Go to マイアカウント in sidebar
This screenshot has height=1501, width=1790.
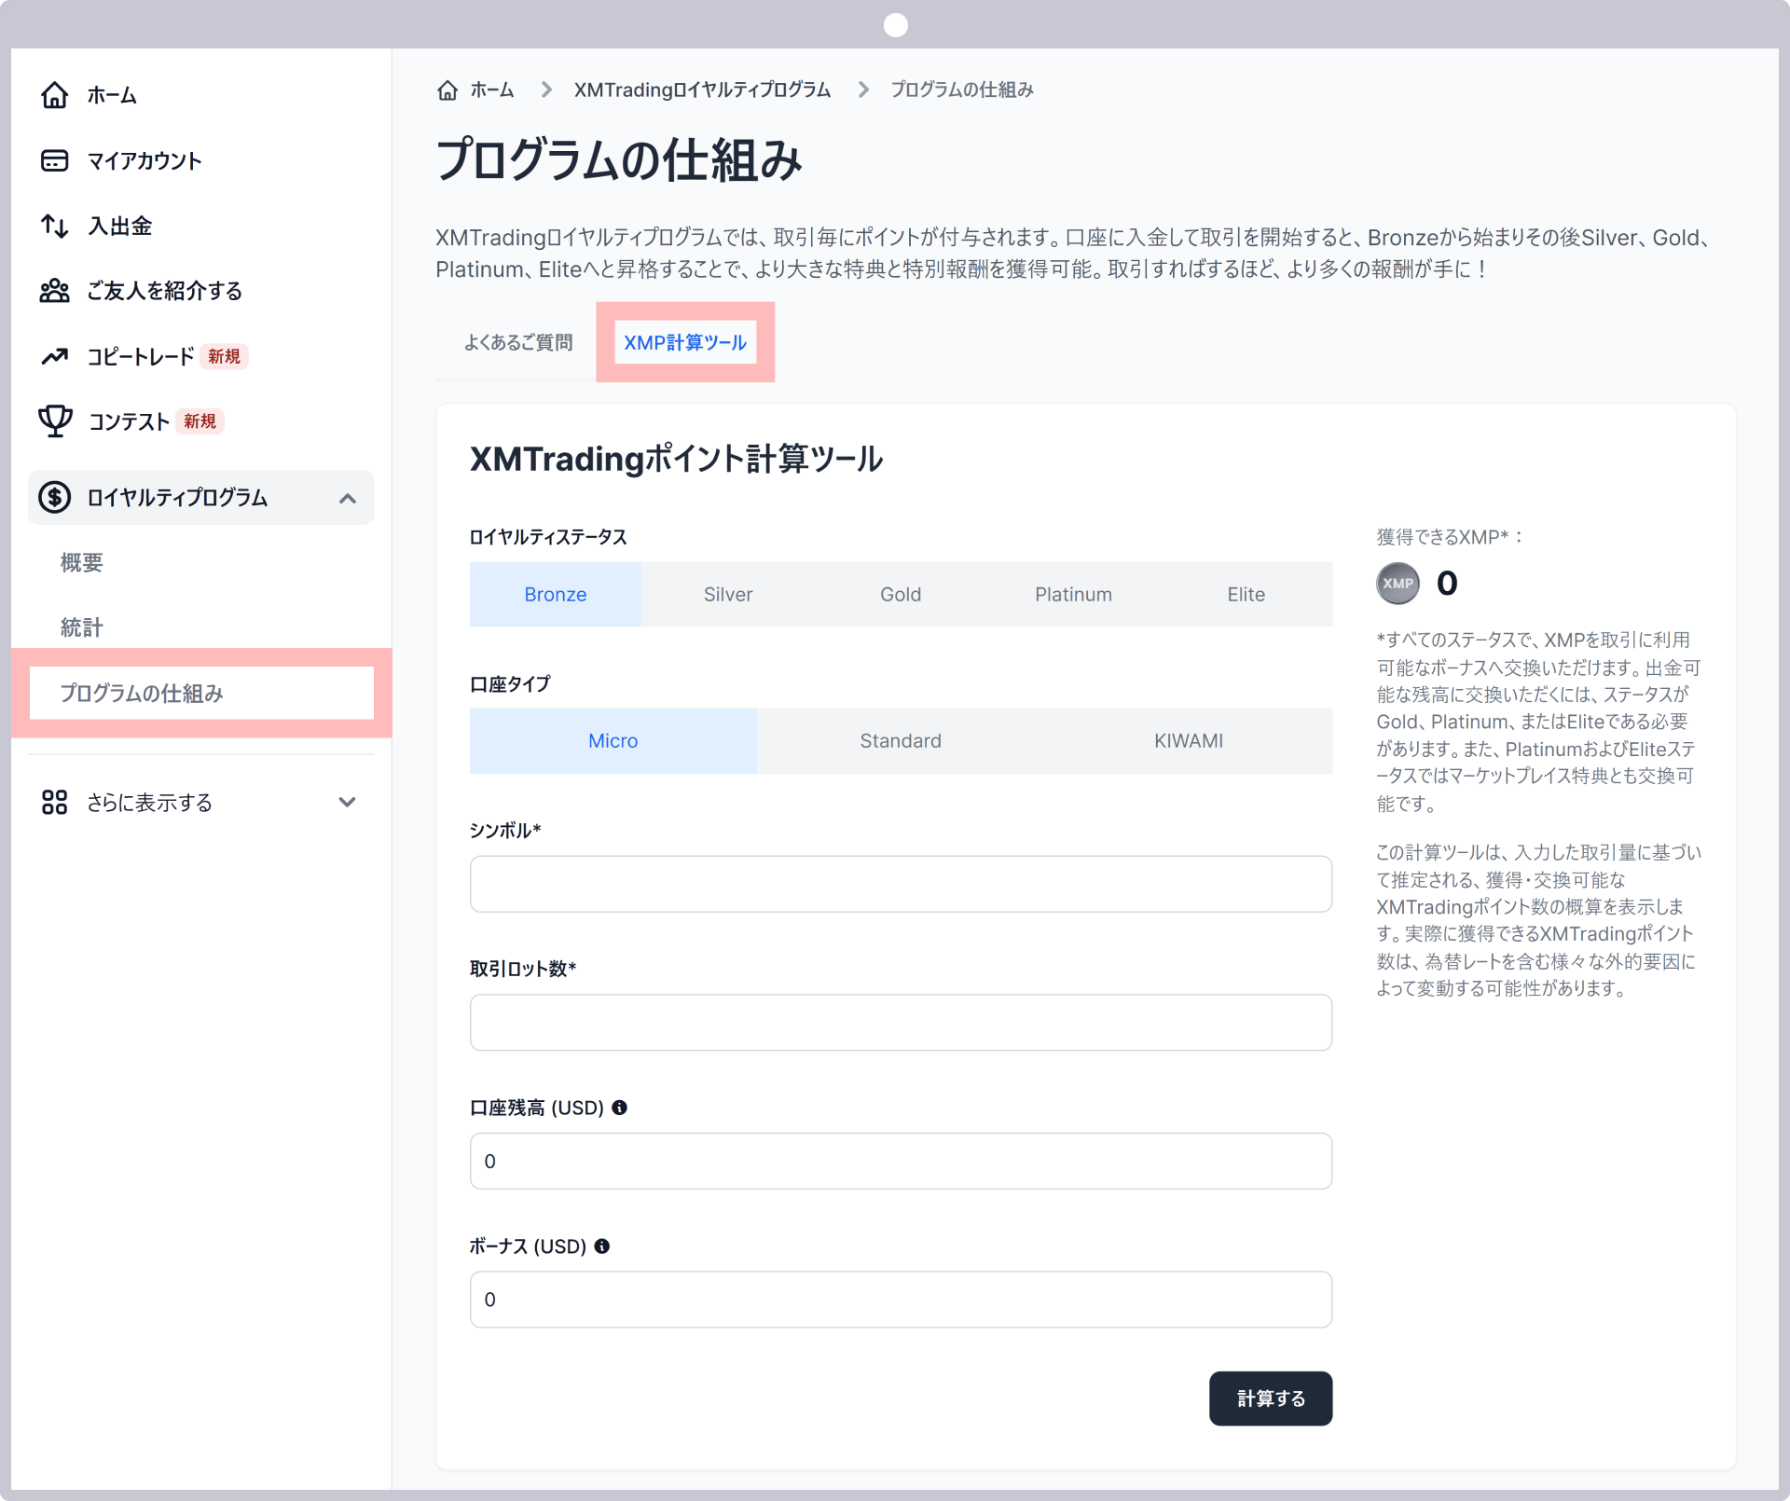tap(145, 160)
